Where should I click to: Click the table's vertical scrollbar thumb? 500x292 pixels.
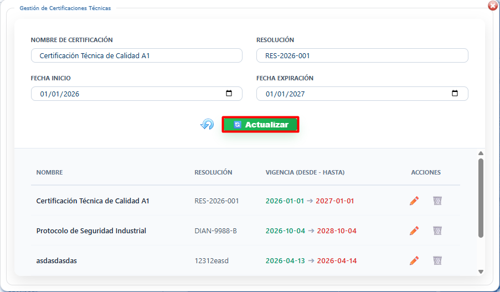(x=481, y=198)
